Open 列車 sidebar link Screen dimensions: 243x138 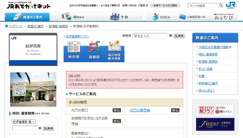tap(201, 76)
